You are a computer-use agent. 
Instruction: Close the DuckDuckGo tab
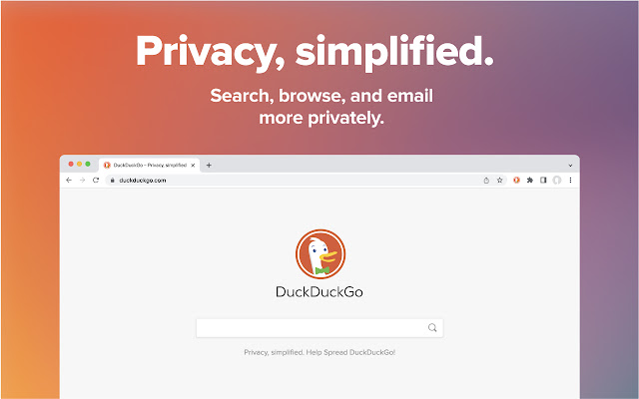[193, 165]
